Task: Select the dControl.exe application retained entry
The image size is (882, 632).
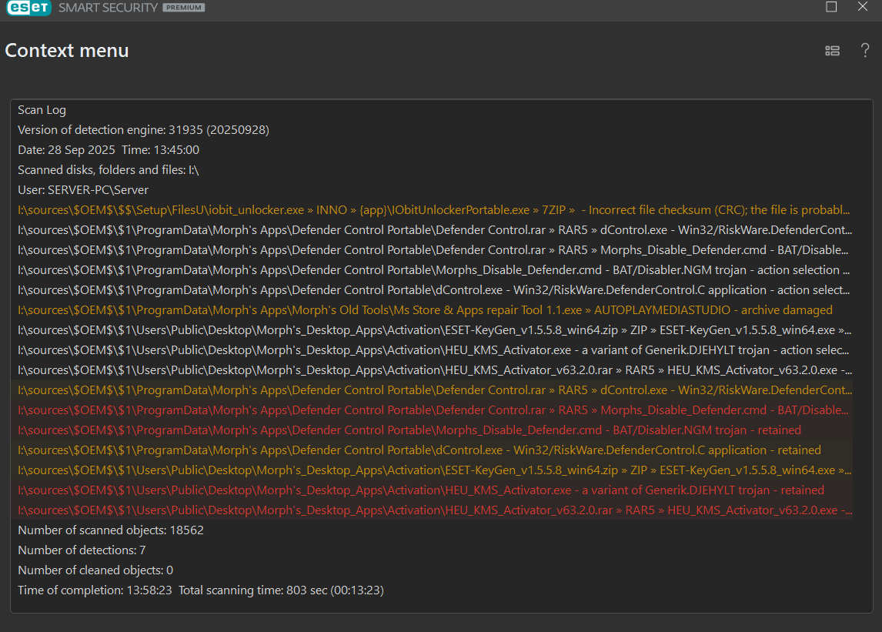Action: point(419,450)
